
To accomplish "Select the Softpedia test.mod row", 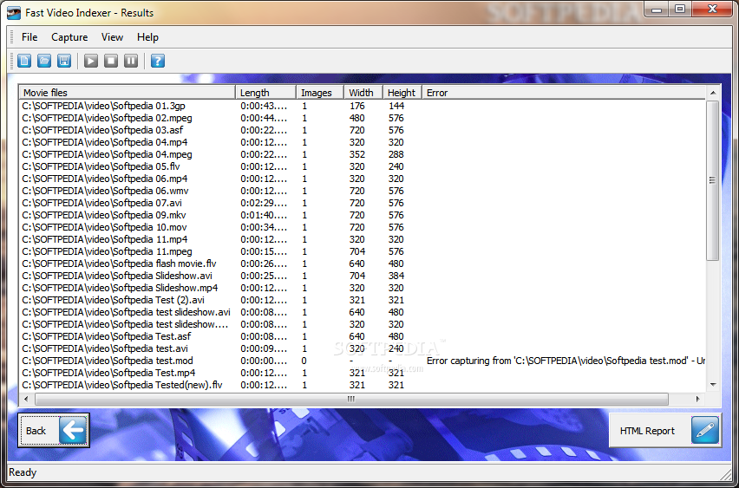I will coord(363,361).
